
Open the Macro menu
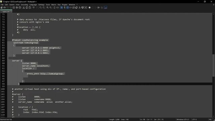point(54,5)
